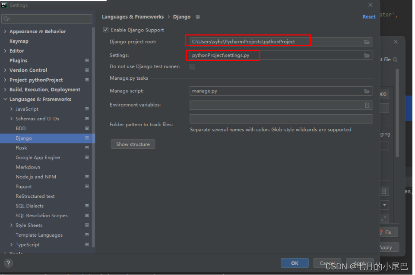
Task: Select ReStructured text in the settings tree
Action: [x=35, y=196]
